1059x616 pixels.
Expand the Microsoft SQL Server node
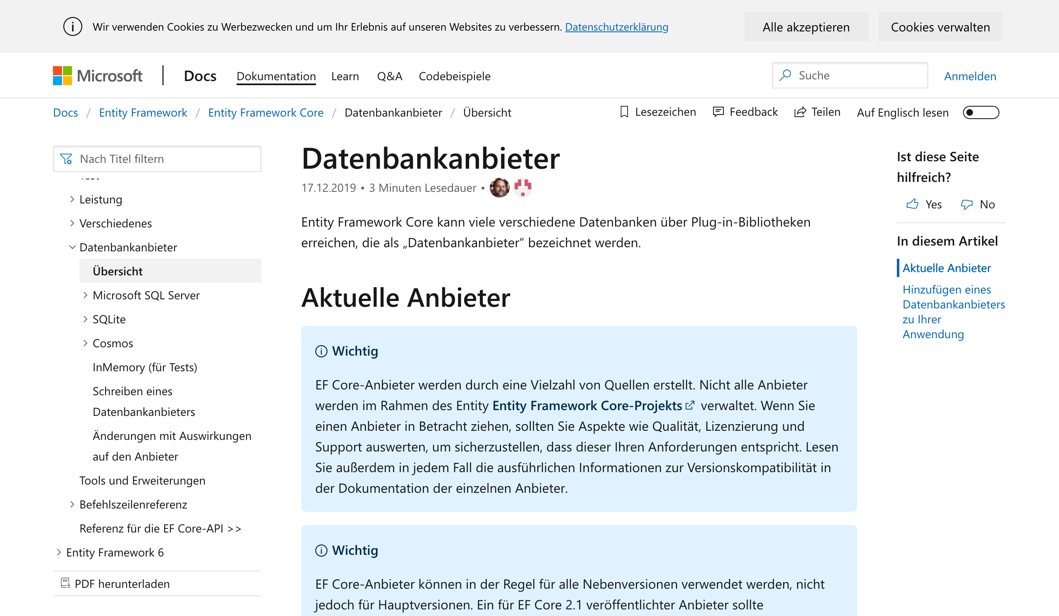(85, 295)
